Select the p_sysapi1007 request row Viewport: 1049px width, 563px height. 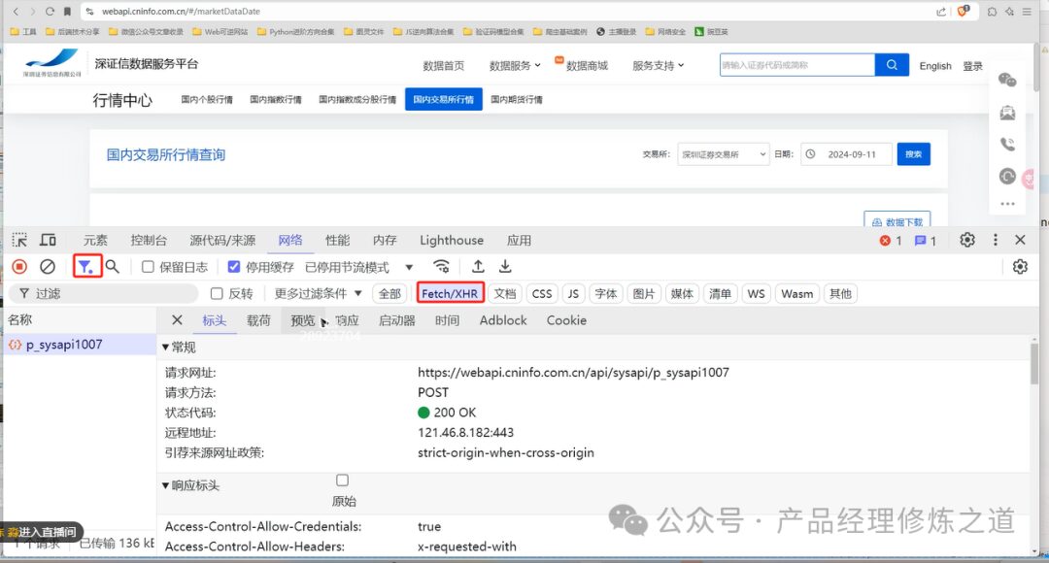(x=80, y=345)
